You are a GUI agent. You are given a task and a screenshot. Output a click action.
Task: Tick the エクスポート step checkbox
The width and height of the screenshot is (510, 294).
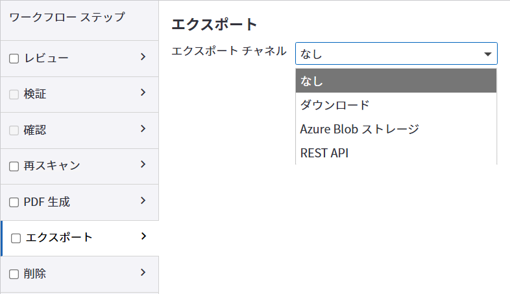pyautogui.click(x=16, y=238)
